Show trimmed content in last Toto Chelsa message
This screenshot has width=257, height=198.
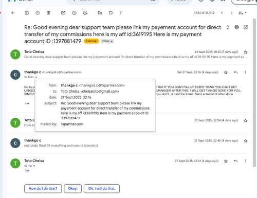click(x=27, y=171)
